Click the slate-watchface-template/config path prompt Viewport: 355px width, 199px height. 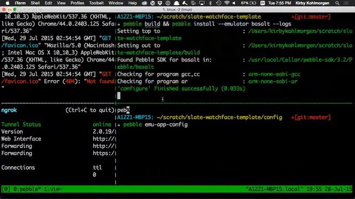[x=219, y=117]
